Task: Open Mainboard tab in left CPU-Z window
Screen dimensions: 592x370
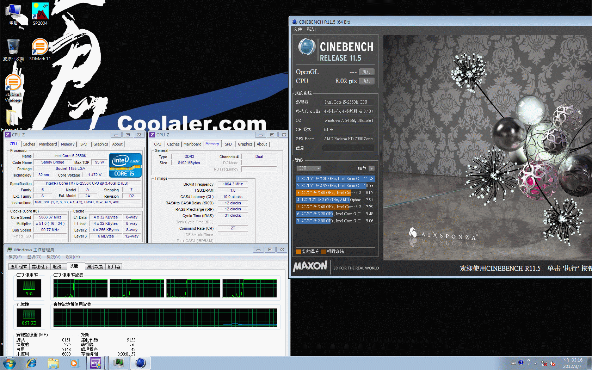Action: tap(48, 144)
